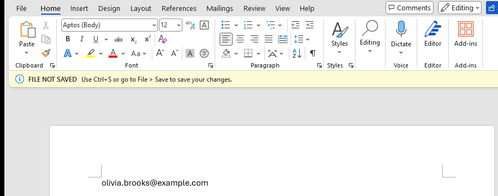The height and width of the screenshot is (196, 498).
Task: Toggle Align Left
Action: [x=226, y=39]
